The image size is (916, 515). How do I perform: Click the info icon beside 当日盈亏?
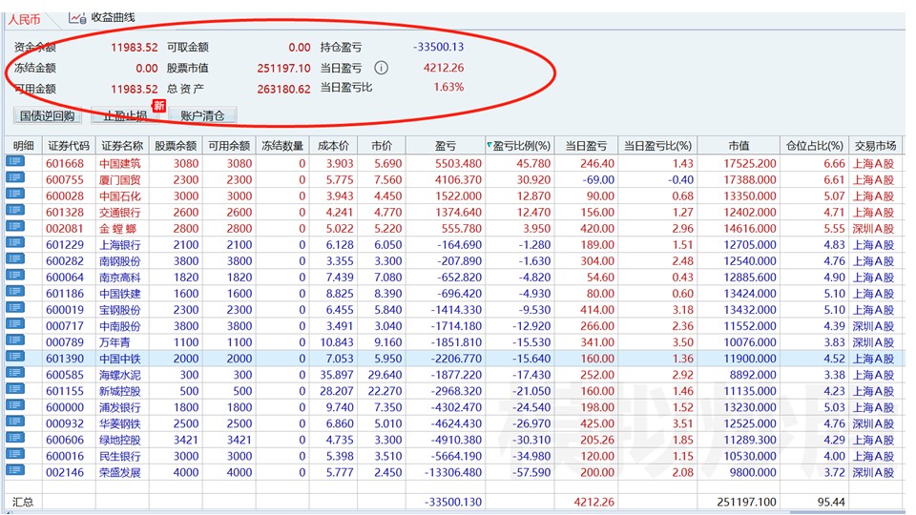click(x=381, y=68)
